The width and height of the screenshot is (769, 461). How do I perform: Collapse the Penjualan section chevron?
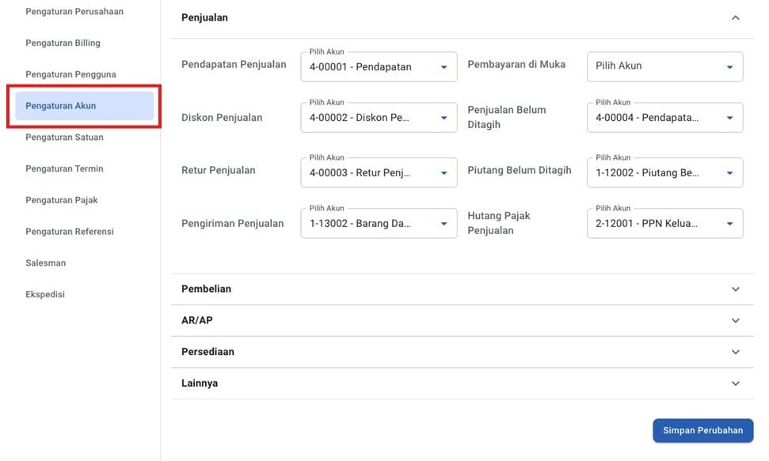pyautogui.click(x=735, y=17)
